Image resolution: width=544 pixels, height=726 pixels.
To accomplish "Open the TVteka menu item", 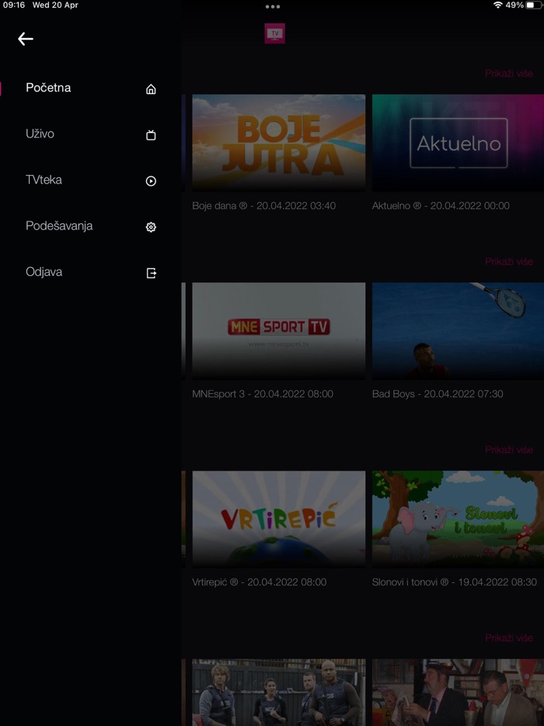I will pos(91,180).
